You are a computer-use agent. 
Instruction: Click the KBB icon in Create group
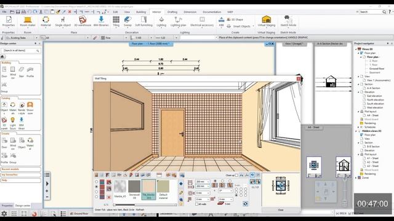pos(221,21)
